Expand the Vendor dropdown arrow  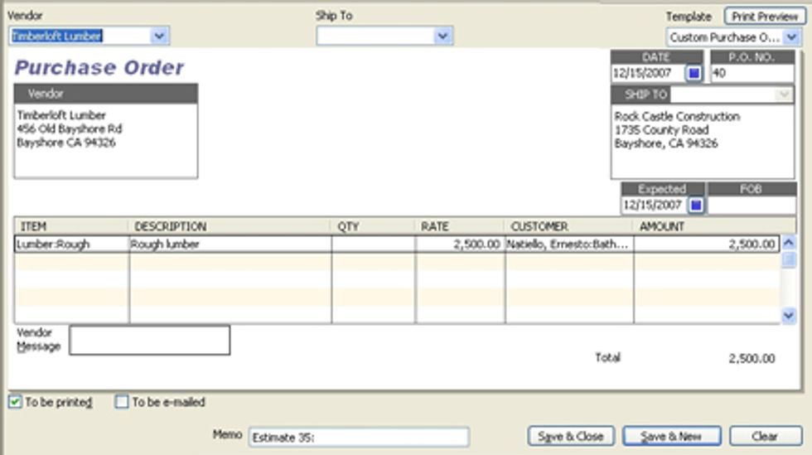point(159,36)
